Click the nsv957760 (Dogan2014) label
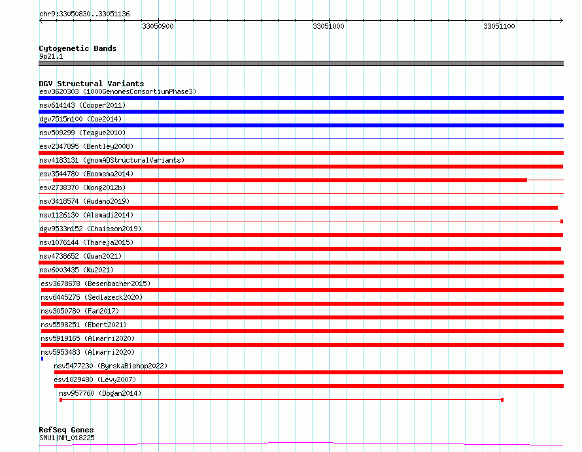 100,393
